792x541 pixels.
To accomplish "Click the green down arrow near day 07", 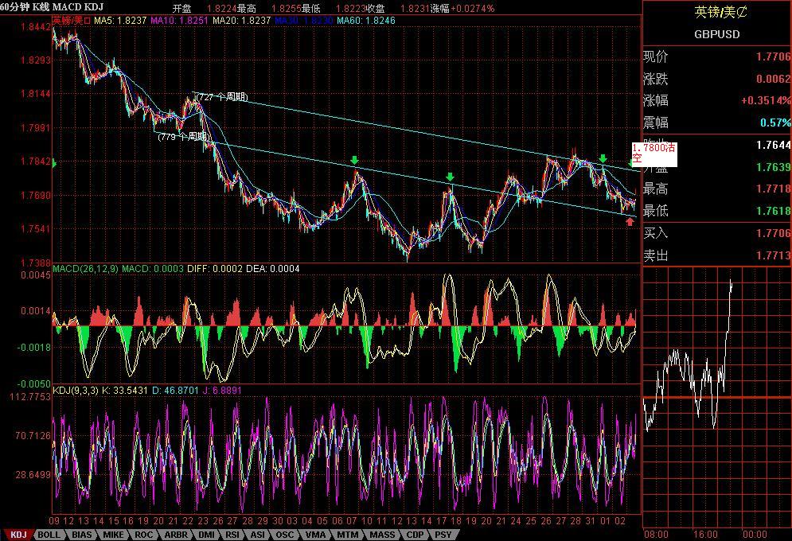I will pos(355,161).
